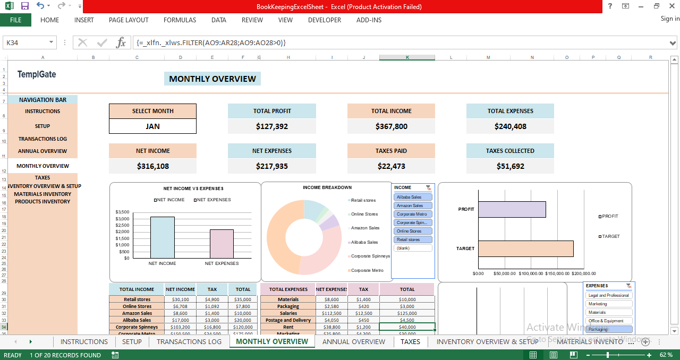Click the zoom in plus icon
Viewport: 680px width, 360px height.
pos(649,355)
